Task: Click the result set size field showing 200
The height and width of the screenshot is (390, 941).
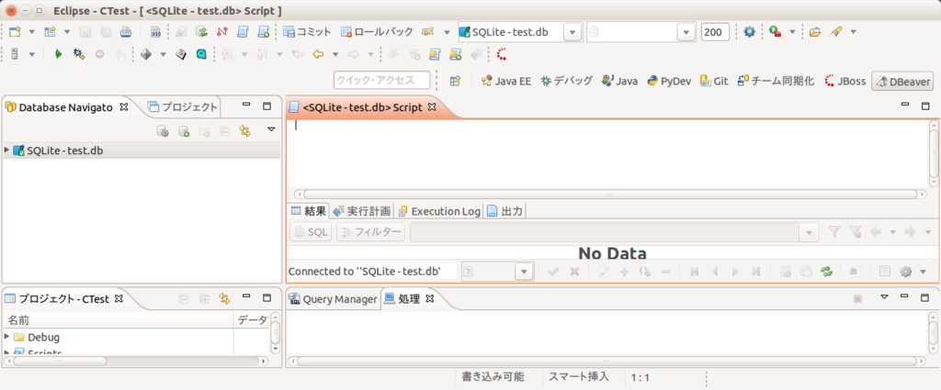Action: pyautogui.click(x=715, y=32)
